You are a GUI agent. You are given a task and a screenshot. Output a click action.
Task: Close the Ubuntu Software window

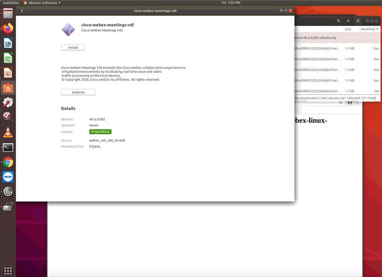click(290, 11)
